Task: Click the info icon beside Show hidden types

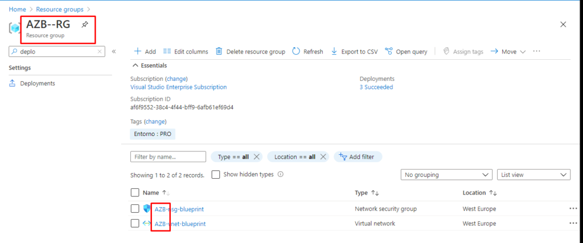Action: (280, 174)
